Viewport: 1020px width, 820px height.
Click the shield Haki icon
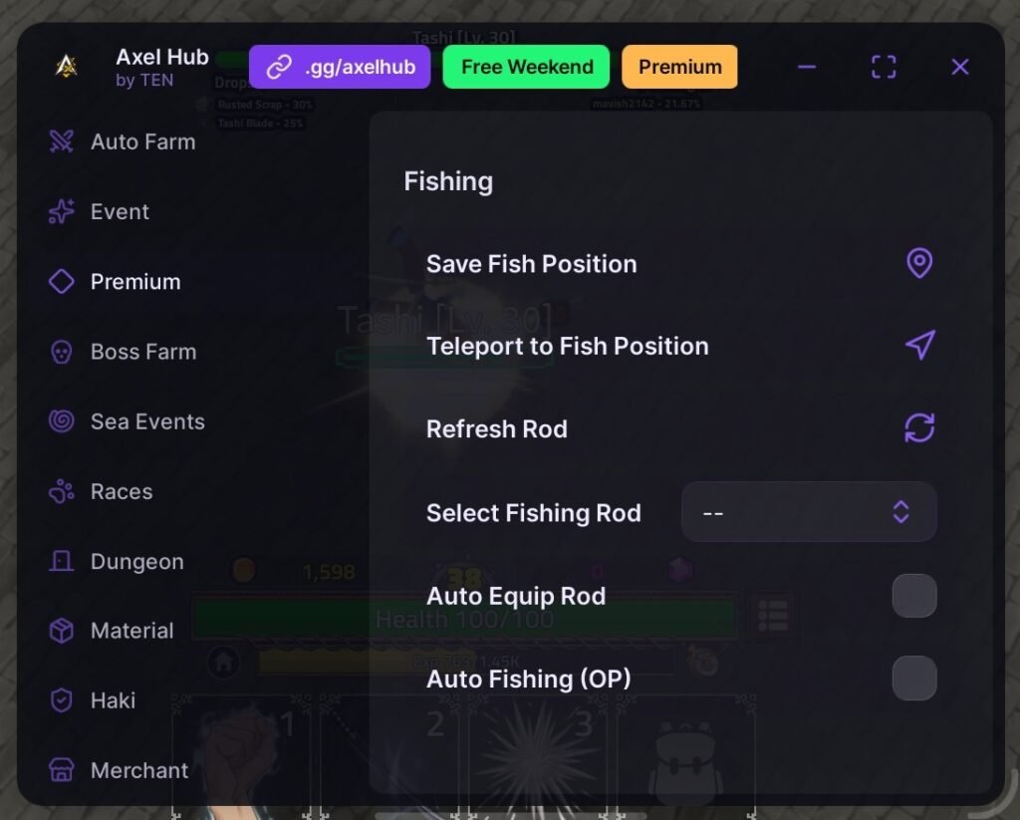(62, 700)
